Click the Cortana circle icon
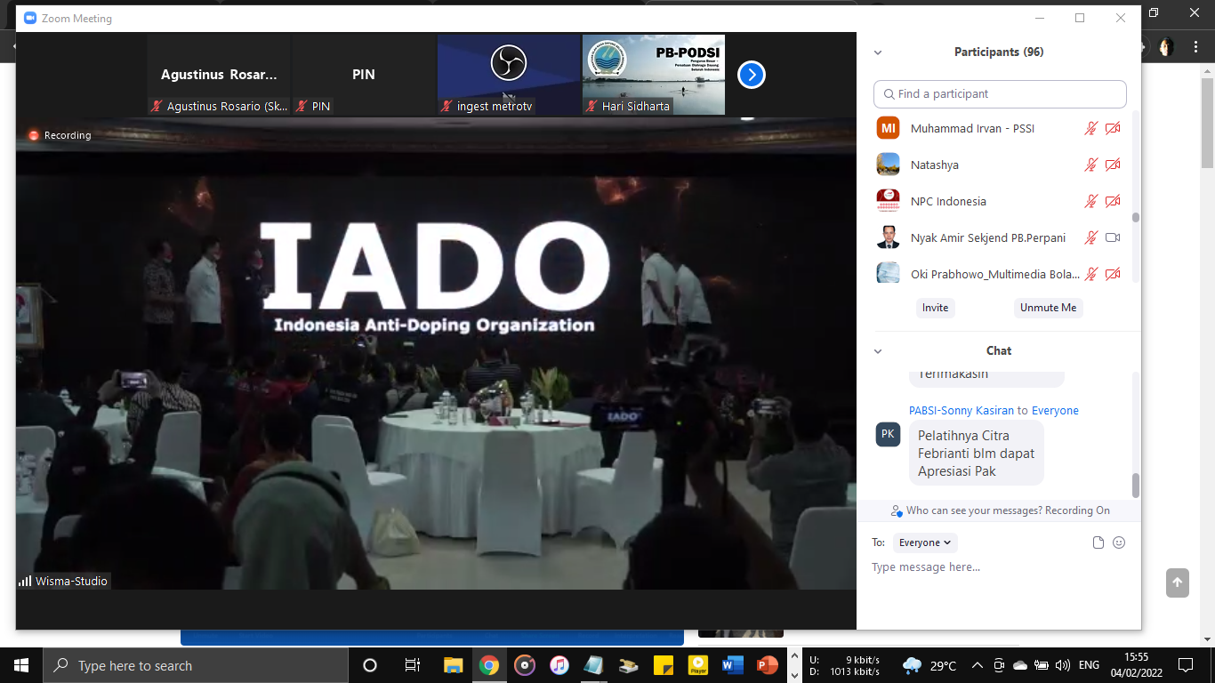The height and width of the screenshot is (683, 1215). [x=370, y=665]
